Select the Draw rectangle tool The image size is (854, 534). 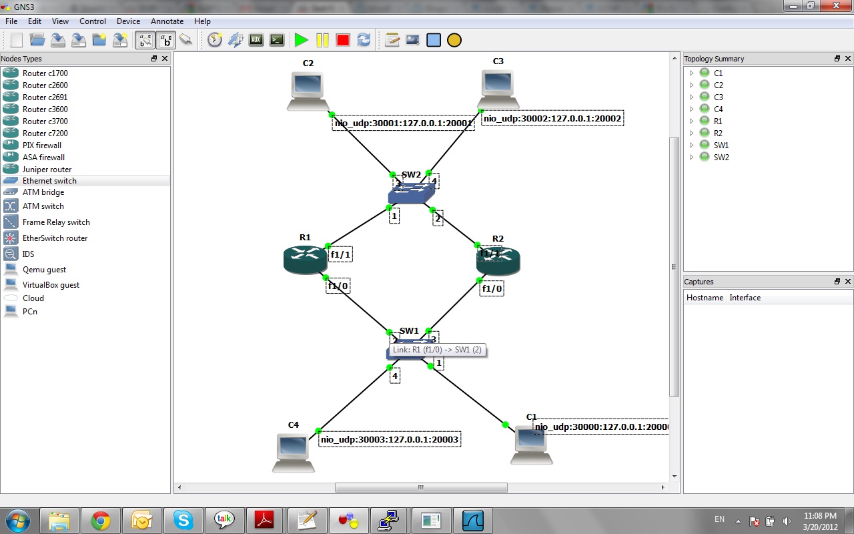click(x=434, y=40)
